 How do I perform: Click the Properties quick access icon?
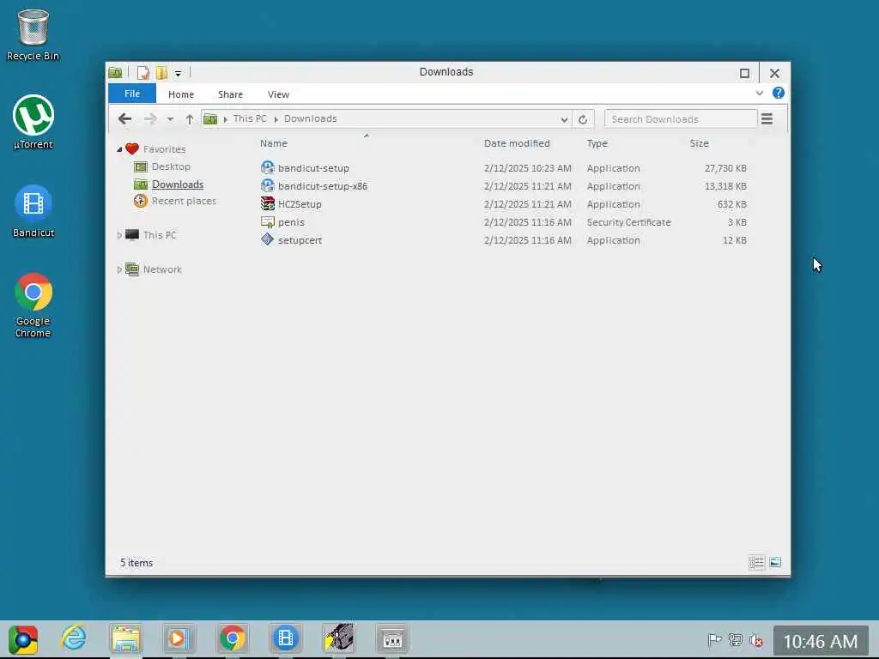click(x=143, y=73)
